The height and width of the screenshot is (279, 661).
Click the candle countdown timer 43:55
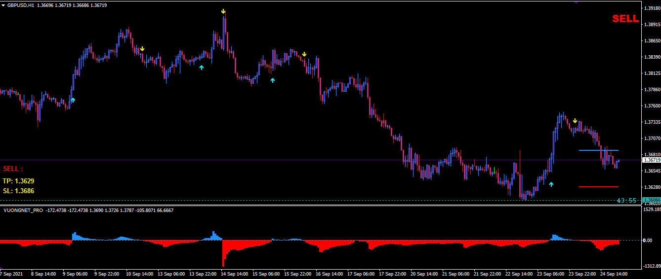[628, 200]
